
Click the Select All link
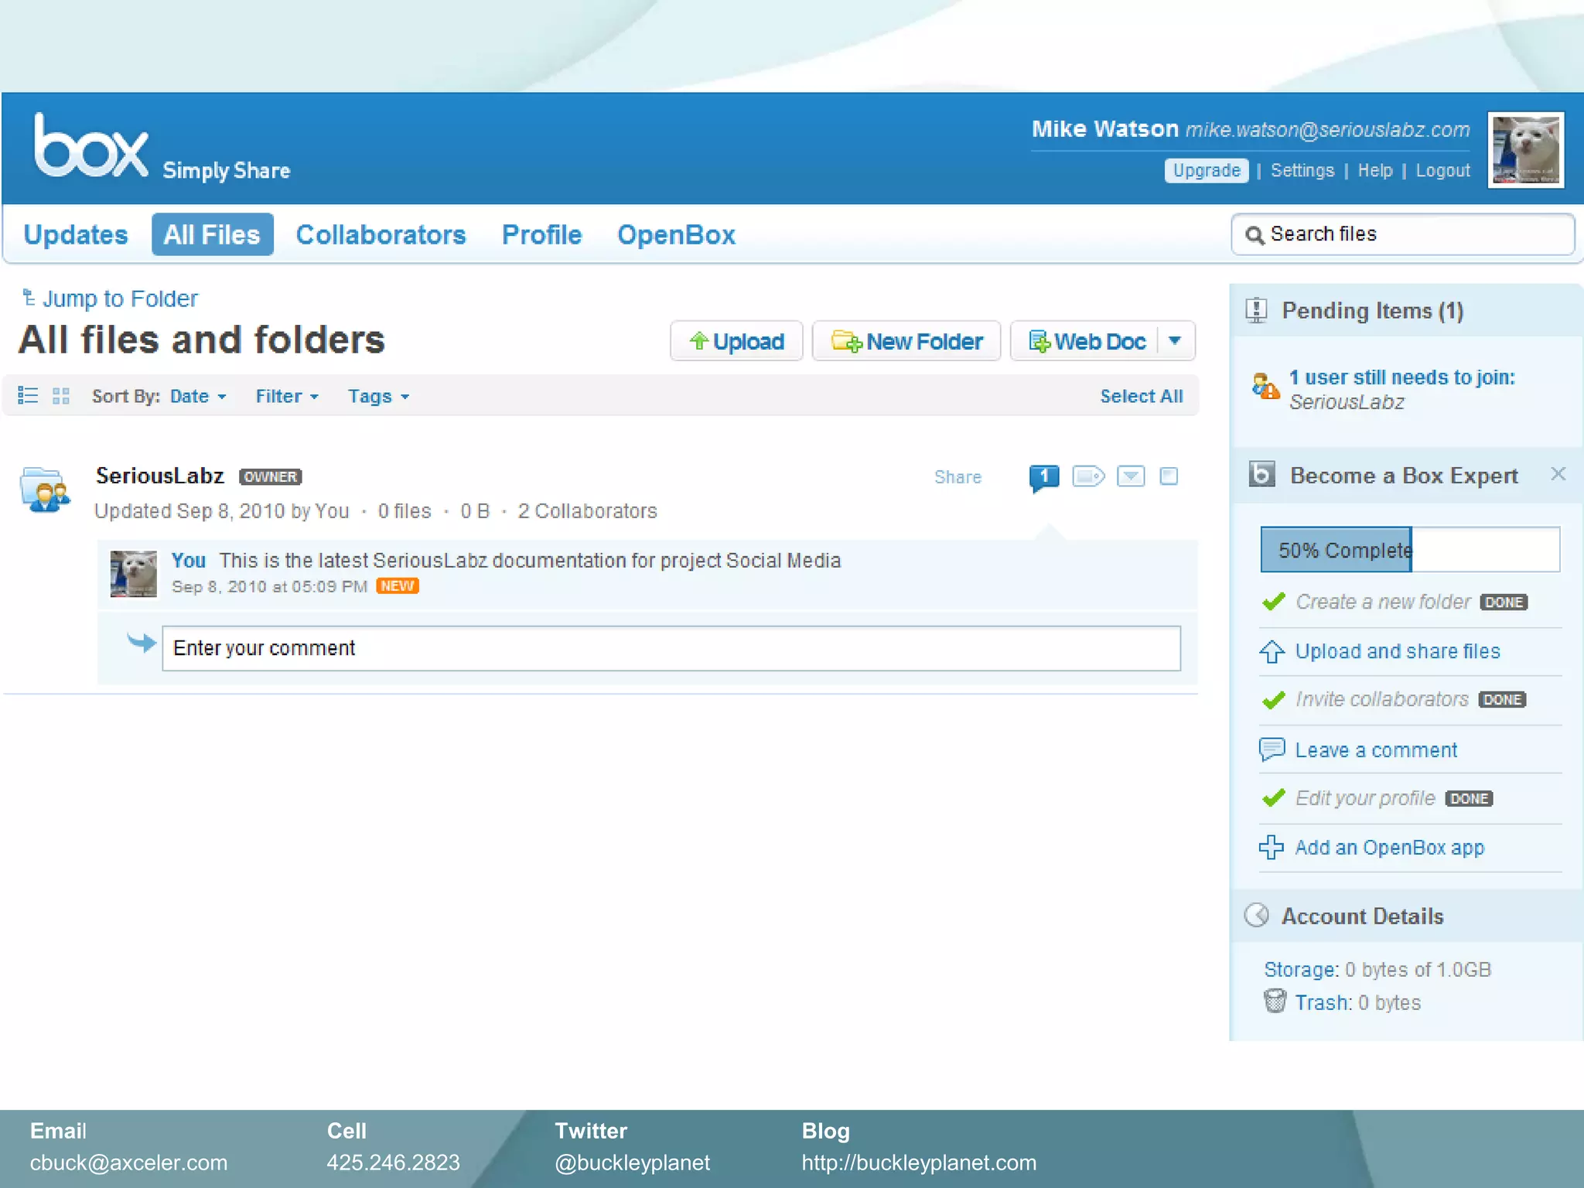coord(1141,397)
